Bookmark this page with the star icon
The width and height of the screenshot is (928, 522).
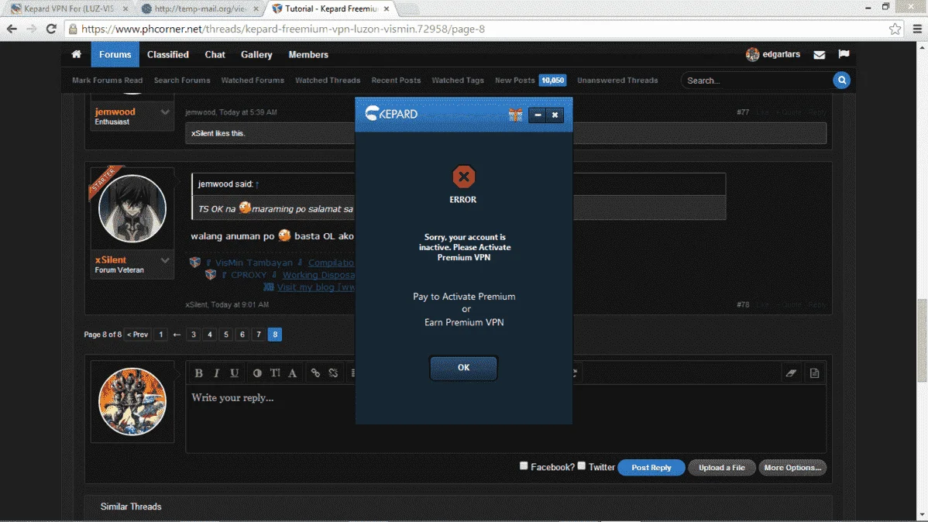tap(895, 29)
